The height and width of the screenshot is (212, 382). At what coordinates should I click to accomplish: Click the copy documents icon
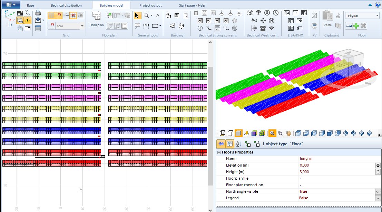coord(338,25)
